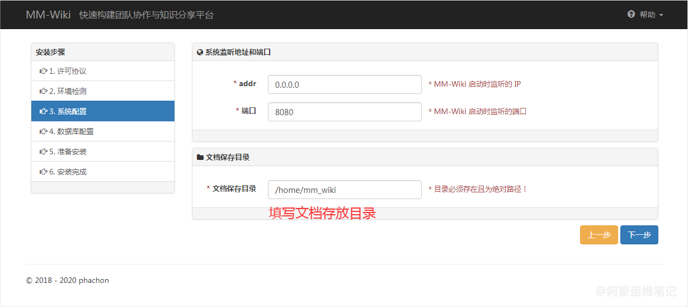Click the addr field label

coord(244,83)
